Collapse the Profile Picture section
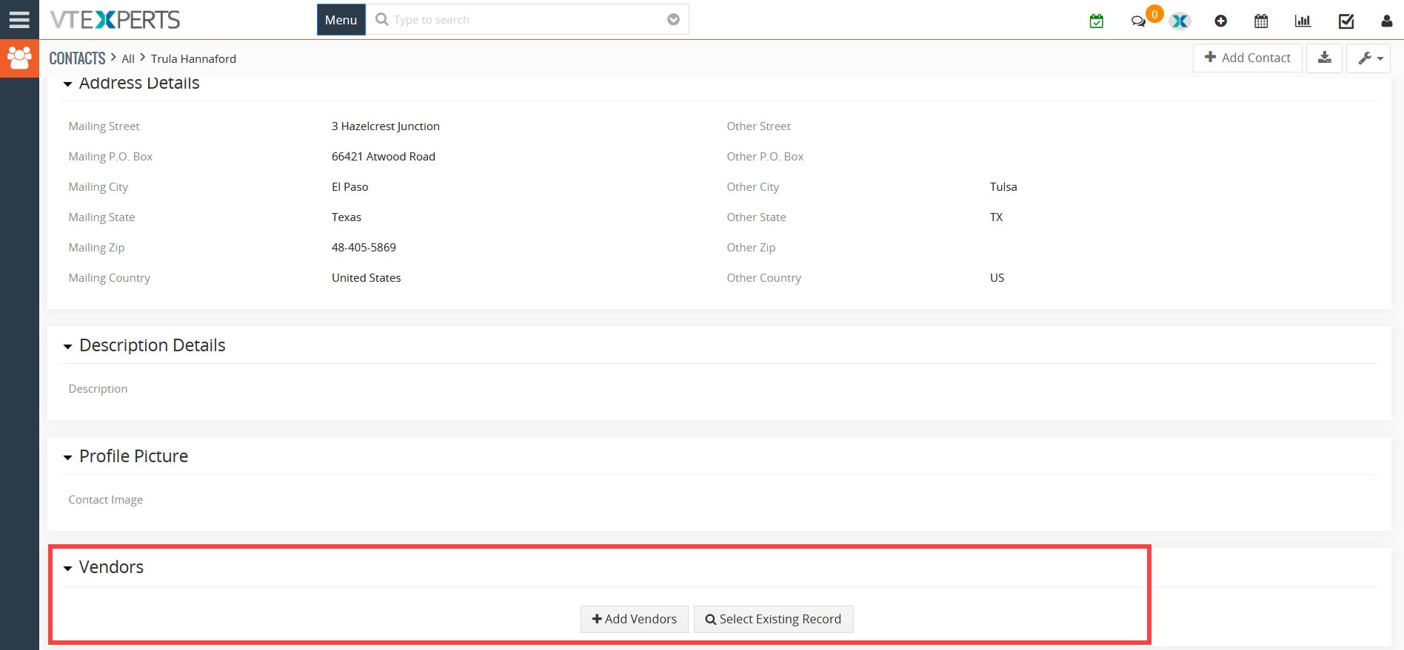 [67, 457]
